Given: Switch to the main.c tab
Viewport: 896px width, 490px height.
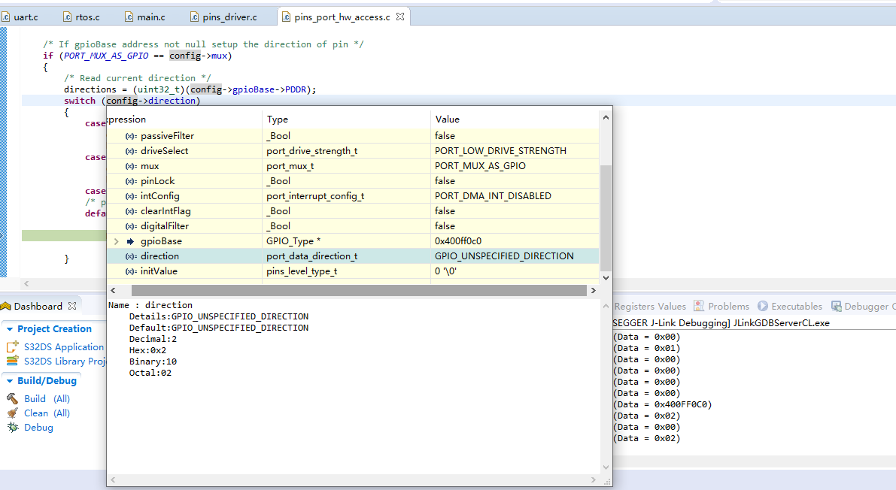Looking at the screenshot, I should pos(150,15).
